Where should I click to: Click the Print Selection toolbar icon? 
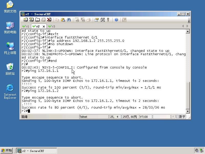83,20
